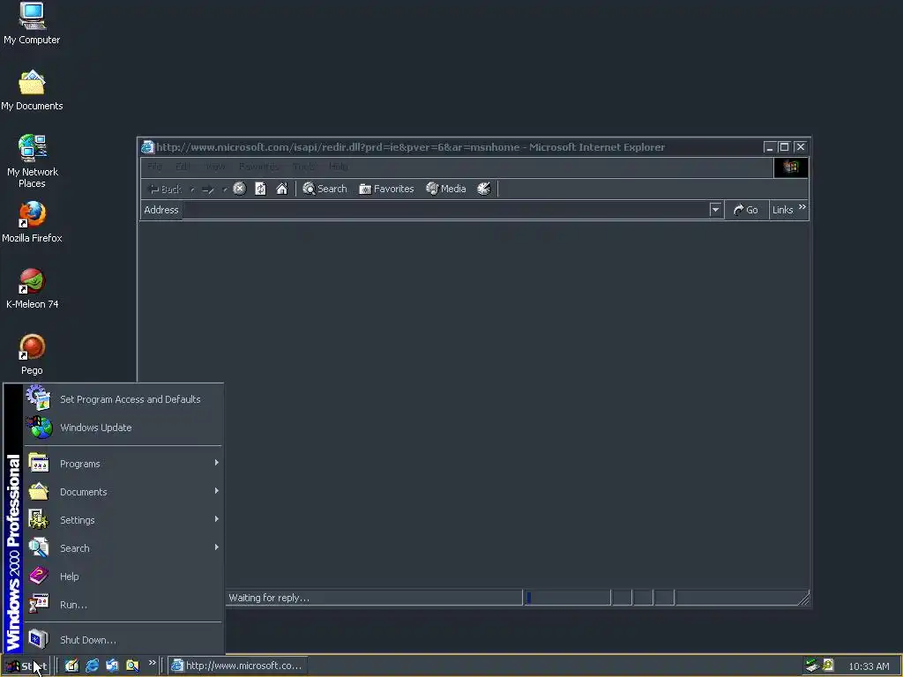Refresh the page using the Refresh icon

(260, 189)
